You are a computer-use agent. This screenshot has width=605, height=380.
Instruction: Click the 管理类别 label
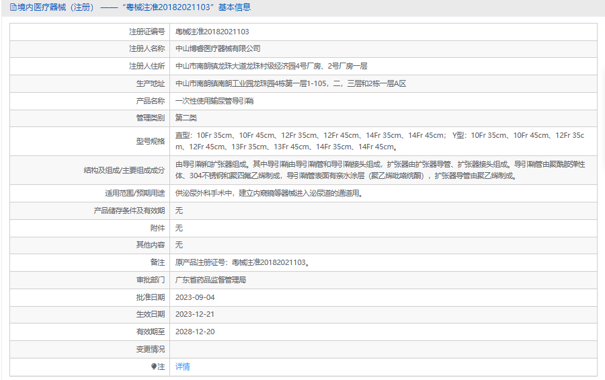pos(151,118)
